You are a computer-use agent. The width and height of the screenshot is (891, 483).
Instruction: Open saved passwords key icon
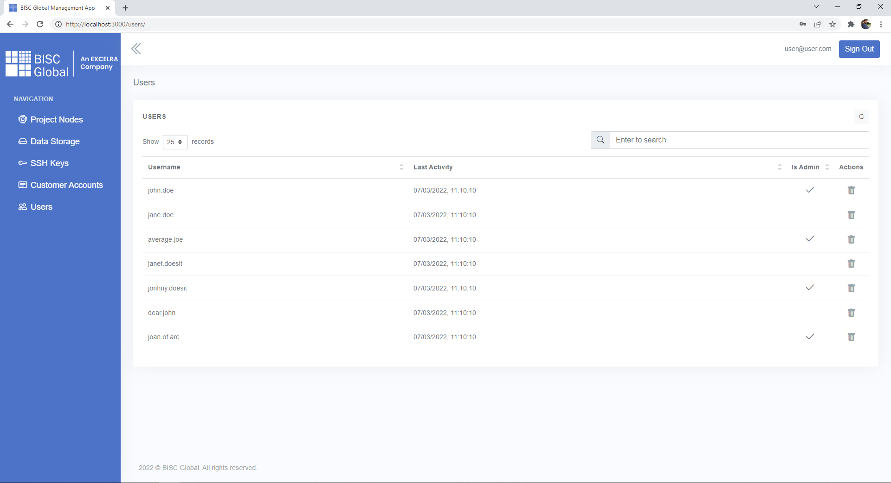[803, 24]
